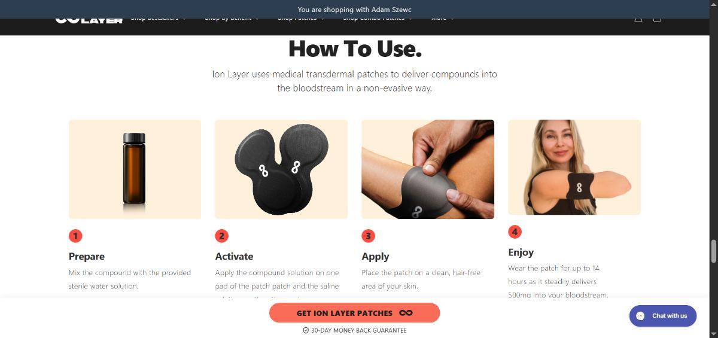Image resolution: width=718 pixels, height=338 pixels.
Task: Click the red step 4 number badge
Action: coord(515,232)
